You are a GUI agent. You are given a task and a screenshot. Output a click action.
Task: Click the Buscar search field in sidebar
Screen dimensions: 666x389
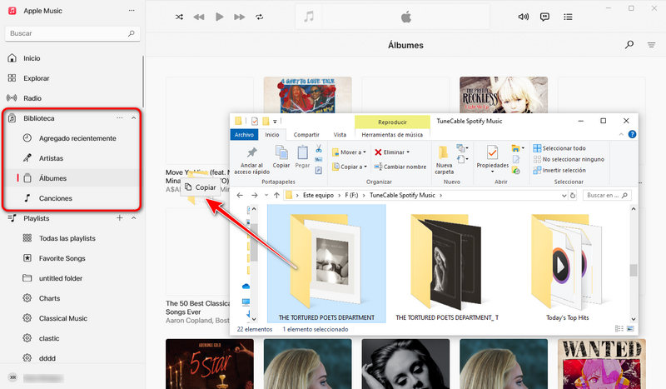(72, 33)
